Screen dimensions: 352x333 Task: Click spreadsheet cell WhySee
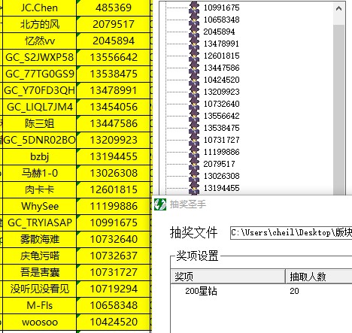click(x=39, y=206)
